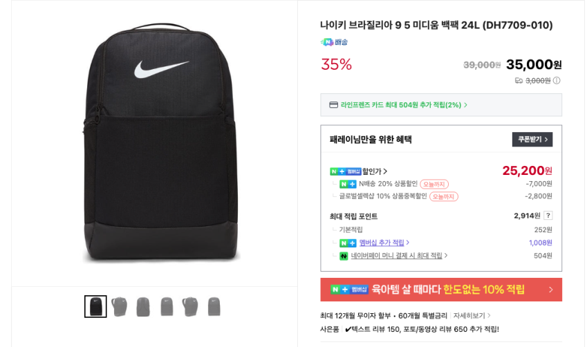Click the 육아템 10% 적립 membership banner

point(440,290)
